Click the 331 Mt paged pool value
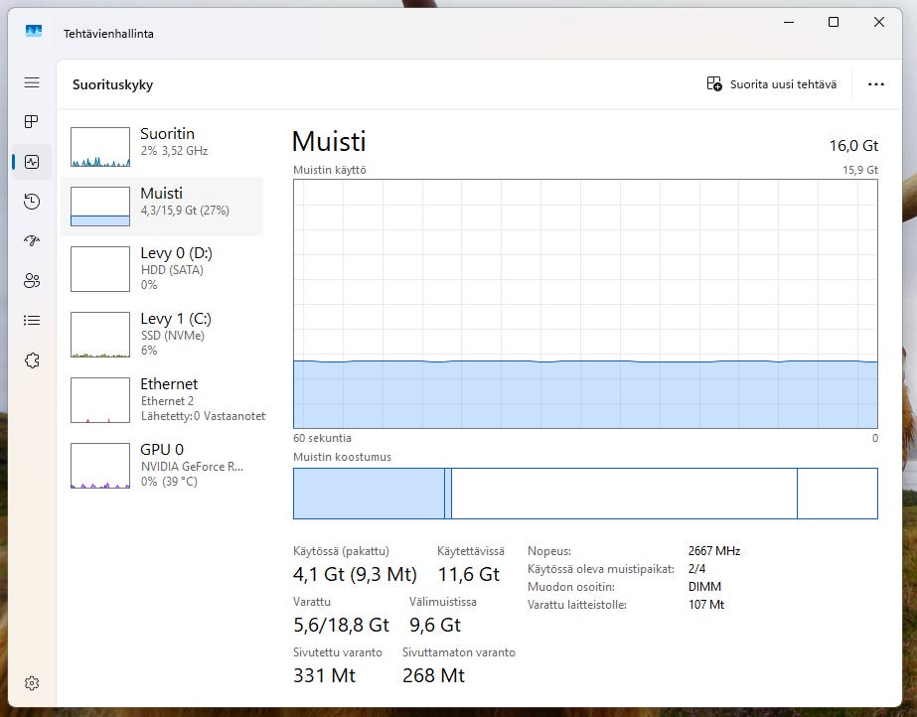The height and width of the screenshot is (717, 917). pyautogui.click(x=324, y=675)
